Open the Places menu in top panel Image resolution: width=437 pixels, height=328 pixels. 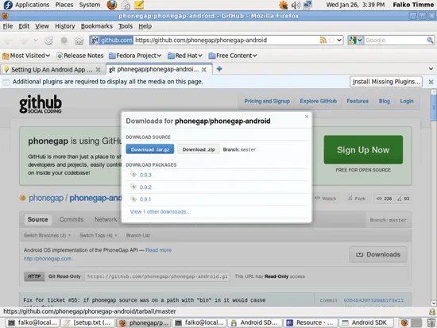tap(64, 5)
